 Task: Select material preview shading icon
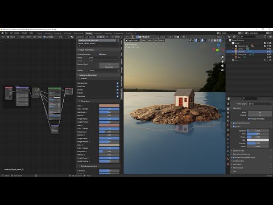point(217,40)
